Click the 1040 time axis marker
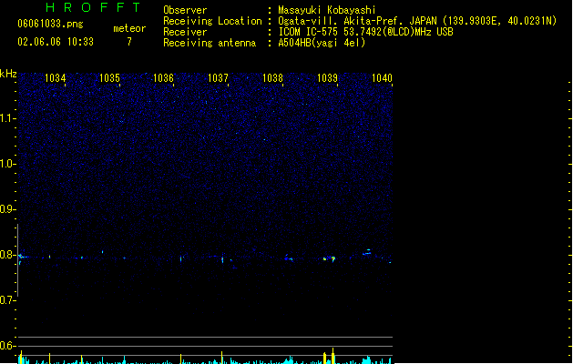This screenshot has height=364, width=573. click(382, 78)
